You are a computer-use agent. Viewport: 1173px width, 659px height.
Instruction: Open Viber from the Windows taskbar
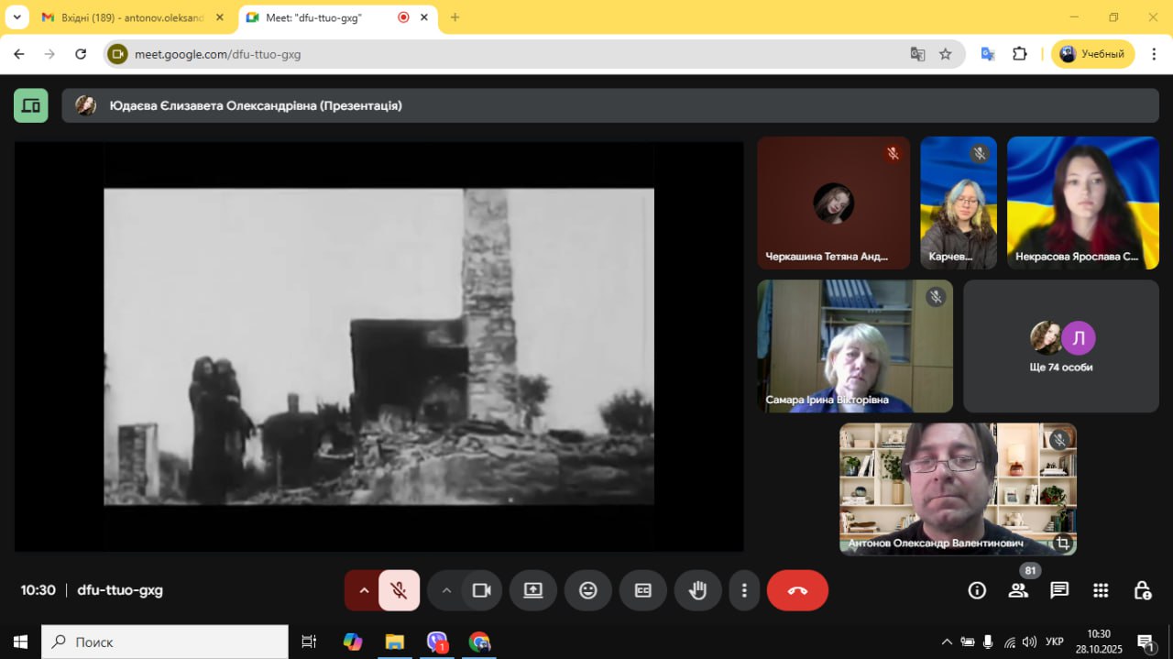tap(437, 642)
